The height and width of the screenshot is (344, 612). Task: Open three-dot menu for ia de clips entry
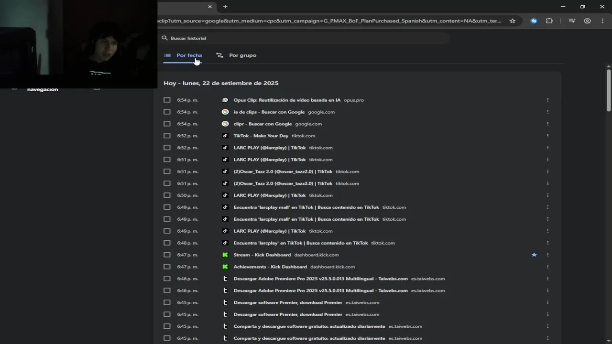547,112
